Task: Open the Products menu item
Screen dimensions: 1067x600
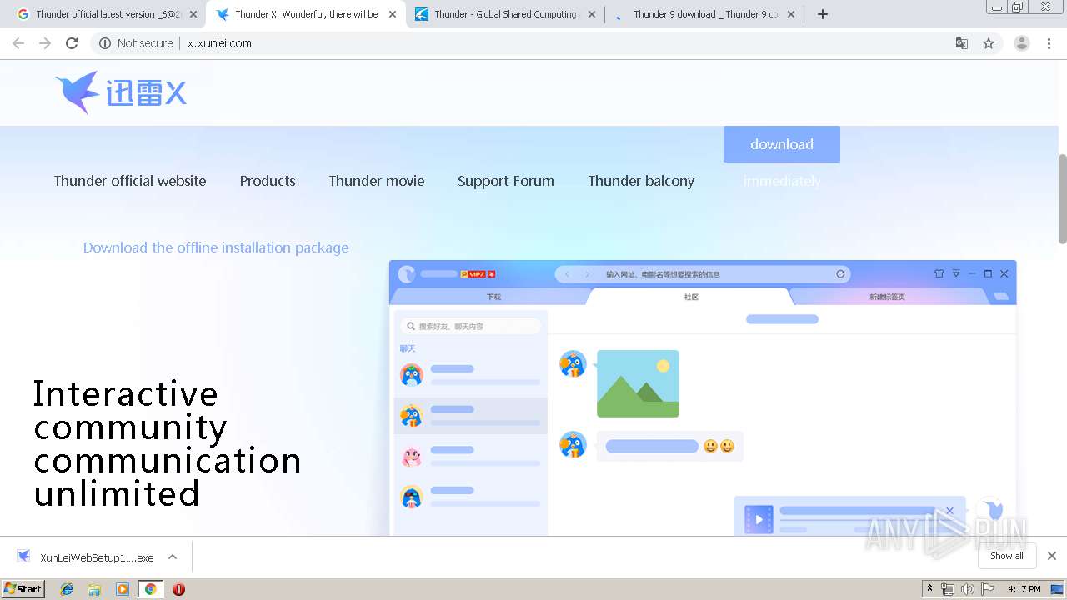Action: coord(268,181)
